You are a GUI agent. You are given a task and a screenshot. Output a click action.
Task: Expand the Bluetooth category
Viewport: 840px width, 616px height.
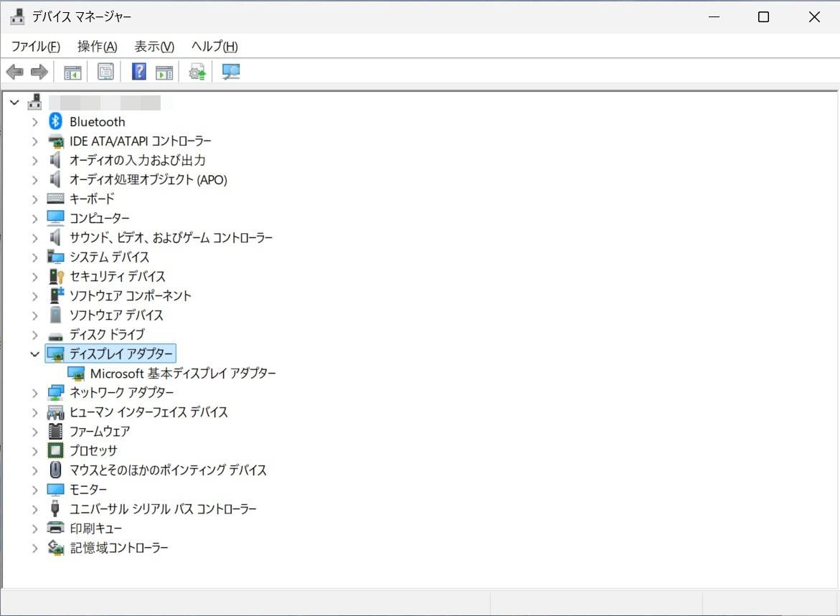[35, 122]
